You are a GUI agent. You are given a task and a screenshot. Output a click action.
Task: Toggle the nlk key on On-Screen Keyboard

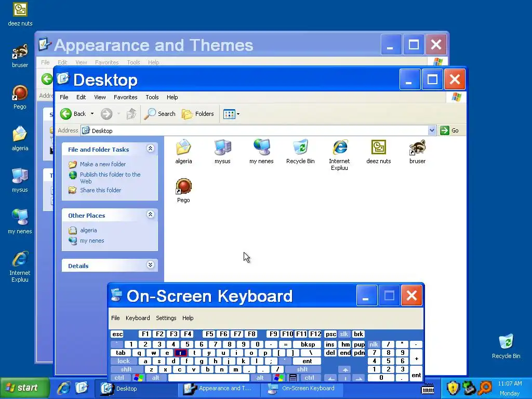click(x=374, y=344)
